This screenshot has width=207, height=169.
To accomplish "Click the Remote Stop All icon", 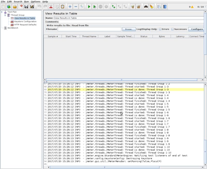I will click(x=119, y=7).
